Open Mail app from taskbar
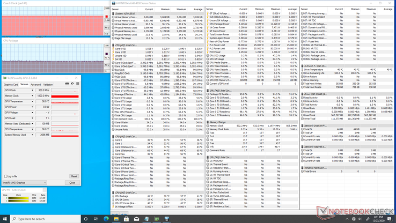 click(x=136, y=219)
